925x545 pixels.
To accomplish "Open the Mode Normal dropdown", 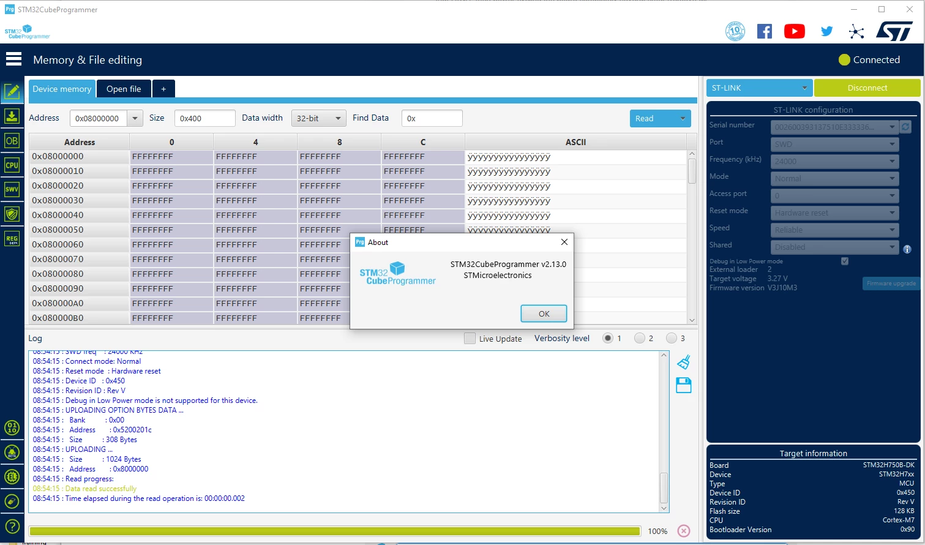I will pyautogui.click(x=834, y=178).
